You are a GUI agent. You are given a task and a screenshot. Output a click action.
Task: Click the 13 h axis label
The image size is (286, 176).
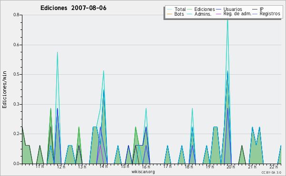pyautogui.click(x=82, y=166)
